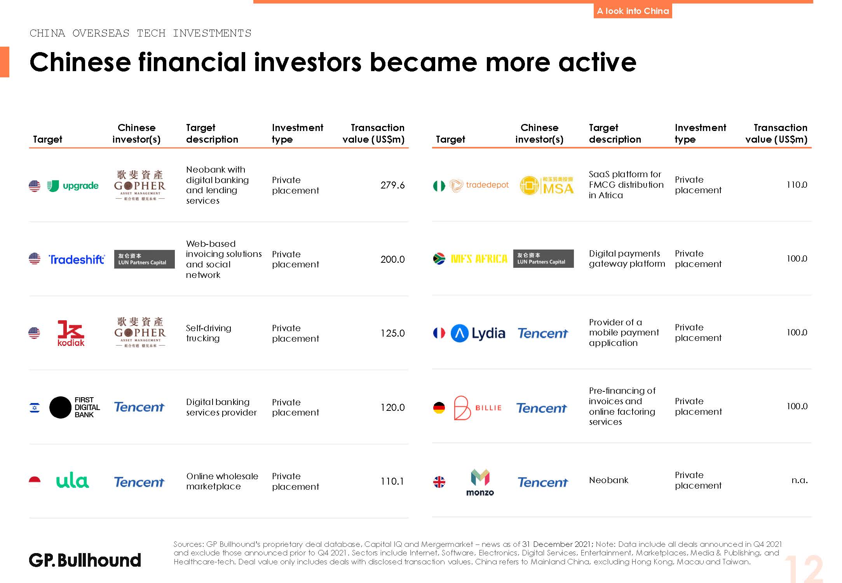The width and height of the screenshot is (842, 583).
Task: Click the yellow MFS Africa logo
Action: pos(479,259)
